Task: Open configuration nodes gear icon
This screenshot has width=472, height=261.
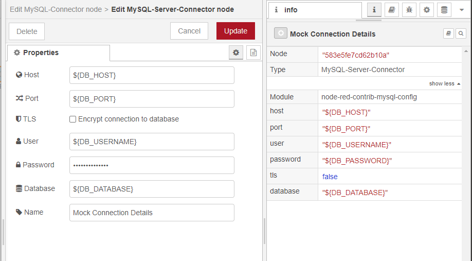Action: [427, 10]
